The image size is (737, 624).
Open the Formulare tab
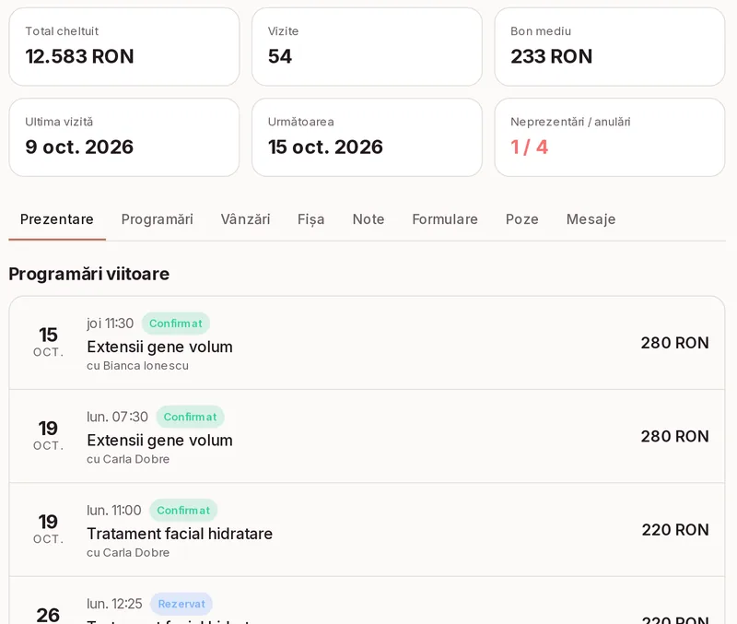[x=445, y=219]
